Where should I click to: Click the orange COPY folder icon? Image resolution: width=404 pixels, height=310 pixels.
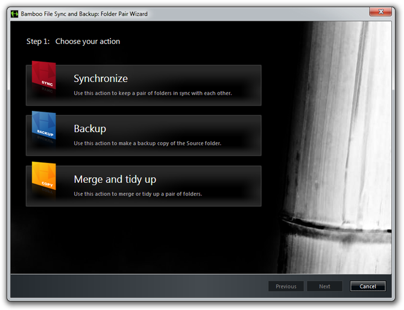pyautogui.click(x=44, y=176)
